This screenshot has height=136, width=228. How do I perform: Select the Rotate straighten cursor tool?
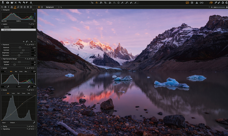(x=110, y=2)
